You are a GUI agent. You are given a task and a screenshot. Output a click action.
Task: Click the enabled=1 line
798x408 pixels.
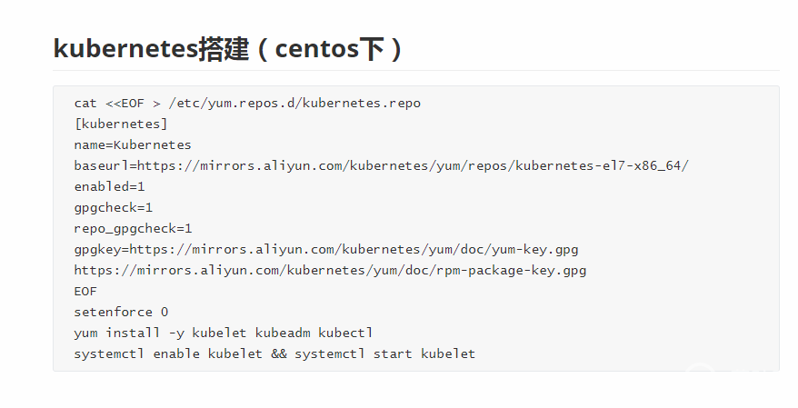(x=109, y=186)
